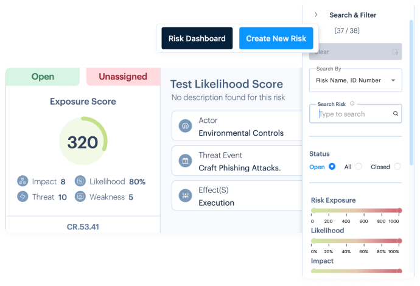Image resolution: width=420 pixels, height=286 pixels.
Task: Select the Closed status radio button
Action: click(397, 167)
